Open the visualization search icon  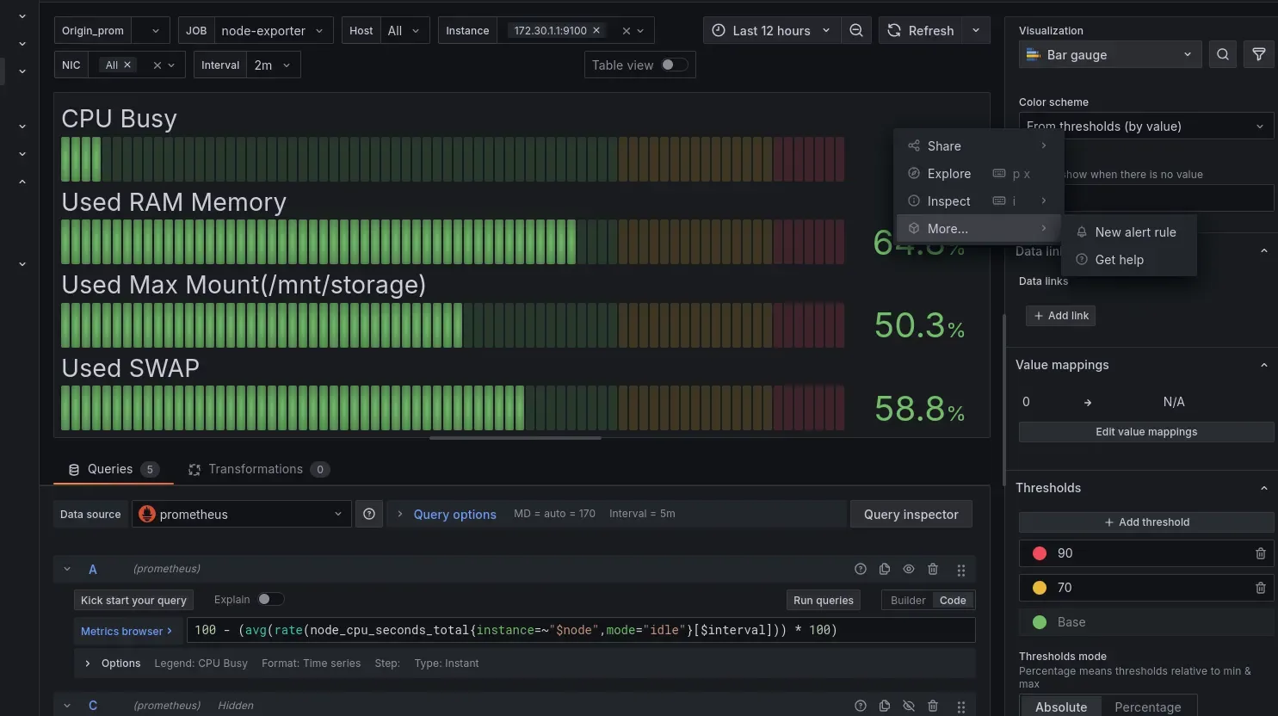1223,54
